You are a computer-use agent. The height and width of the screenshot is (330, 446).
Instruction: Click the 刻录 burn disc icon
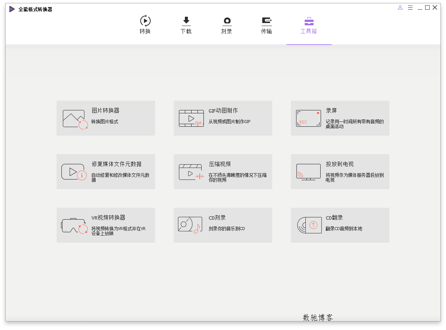click(227, 21)
